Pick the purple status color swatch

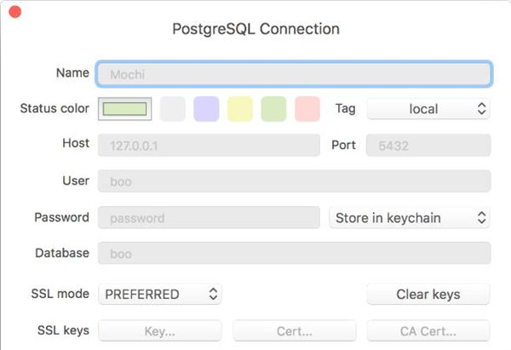click(x=206, y=109)
